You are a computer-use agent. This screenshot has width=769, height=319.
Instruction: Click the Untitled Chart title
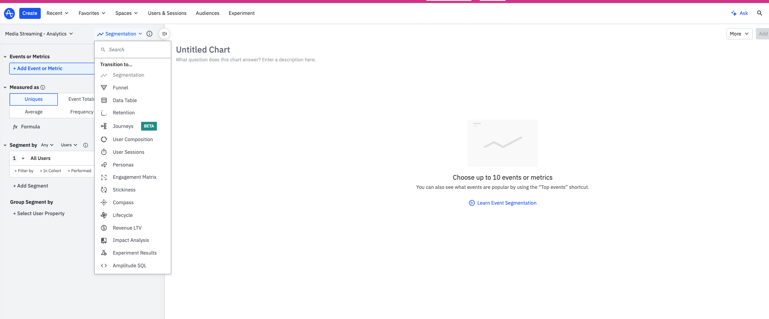(x=203, y=50)
